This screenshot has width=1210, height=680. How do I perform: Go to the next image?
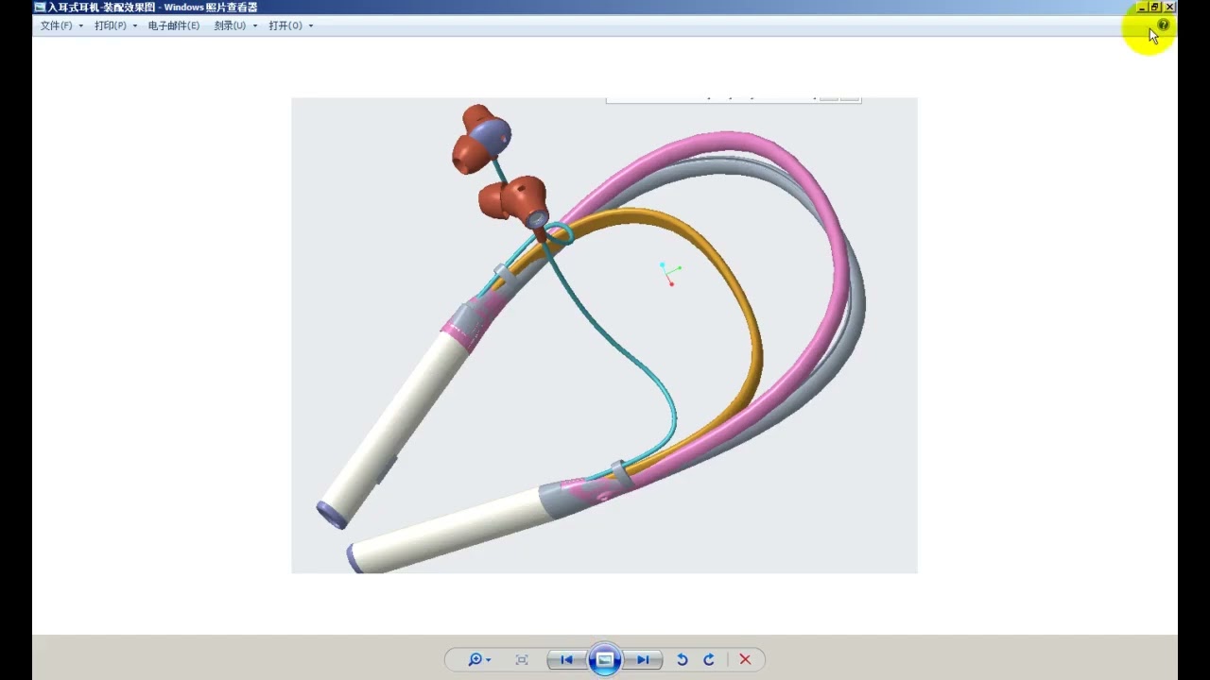[643, 659]
